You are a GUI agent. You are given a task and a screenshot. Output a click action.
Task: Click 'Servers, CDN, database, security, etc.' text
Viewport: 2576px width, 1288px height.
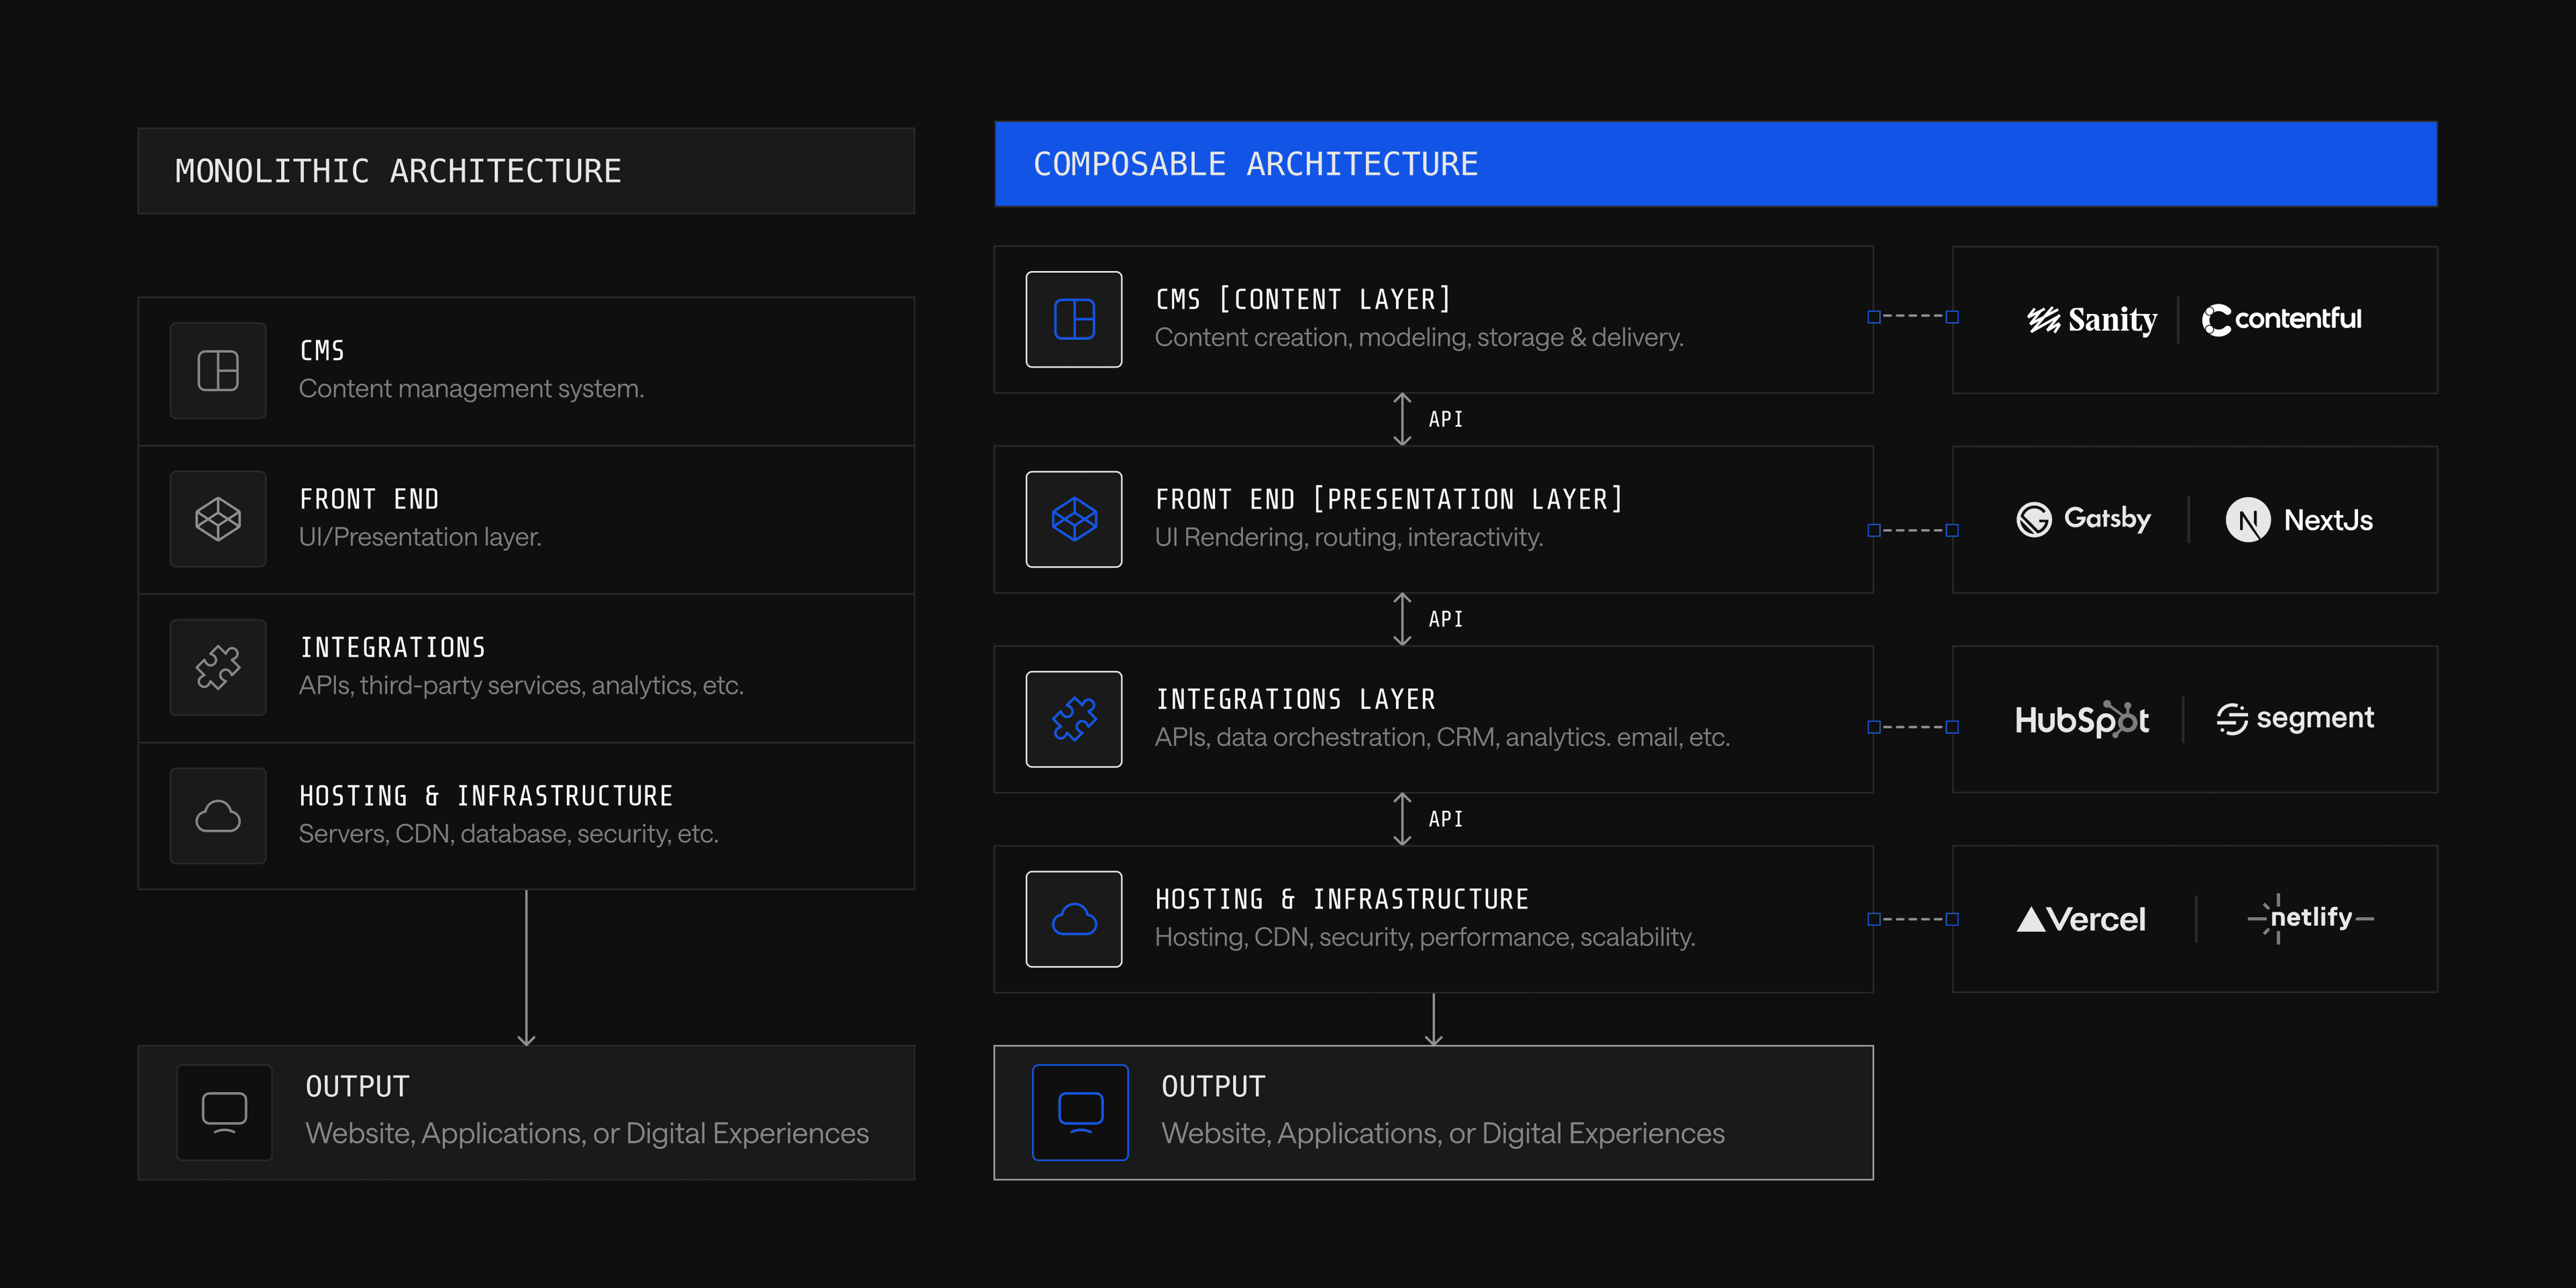pos(509,834)
